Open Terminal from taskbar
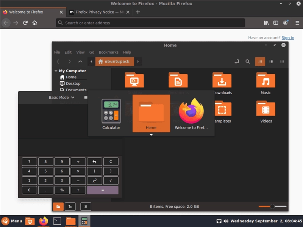Viewport: 303px width, 227px height. [57, 221]
